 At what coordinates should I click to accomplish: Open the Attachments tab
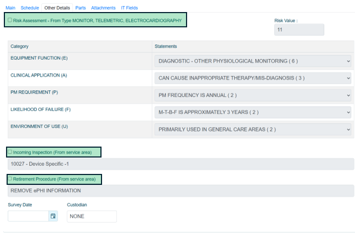click(x=104, y=8)
